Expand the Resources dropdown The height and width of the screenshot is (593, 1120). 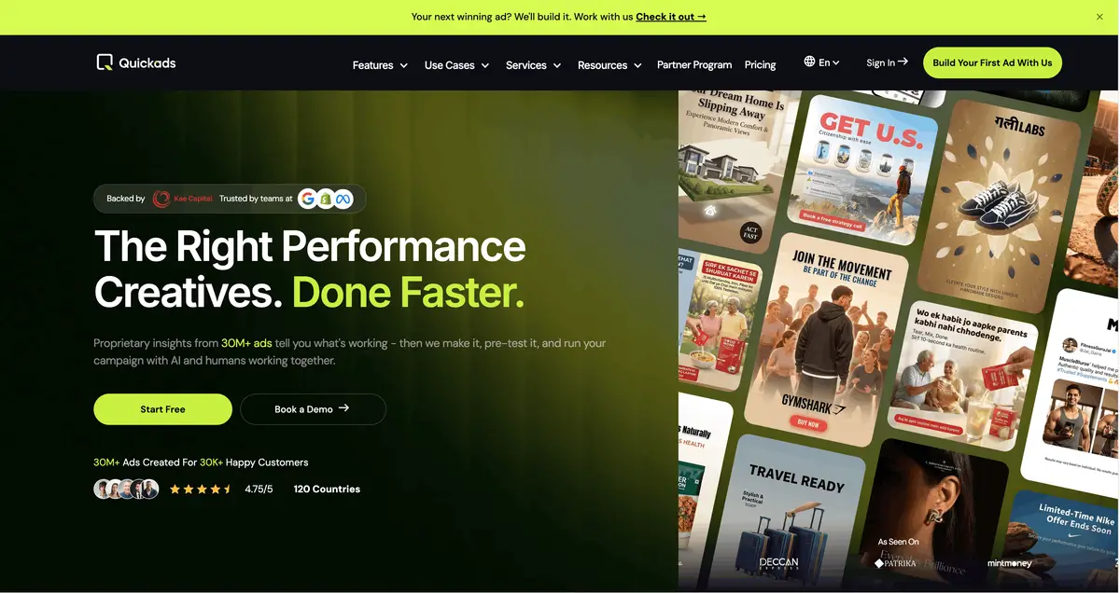coord(610,65)
